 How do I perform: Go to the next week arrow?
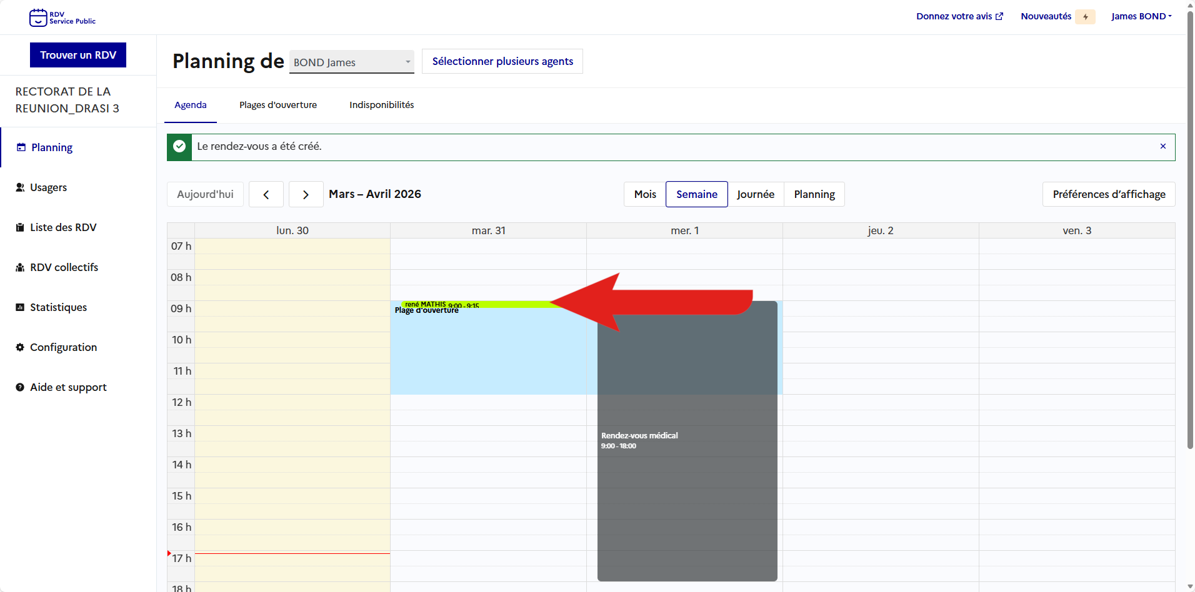pos(306,194)
